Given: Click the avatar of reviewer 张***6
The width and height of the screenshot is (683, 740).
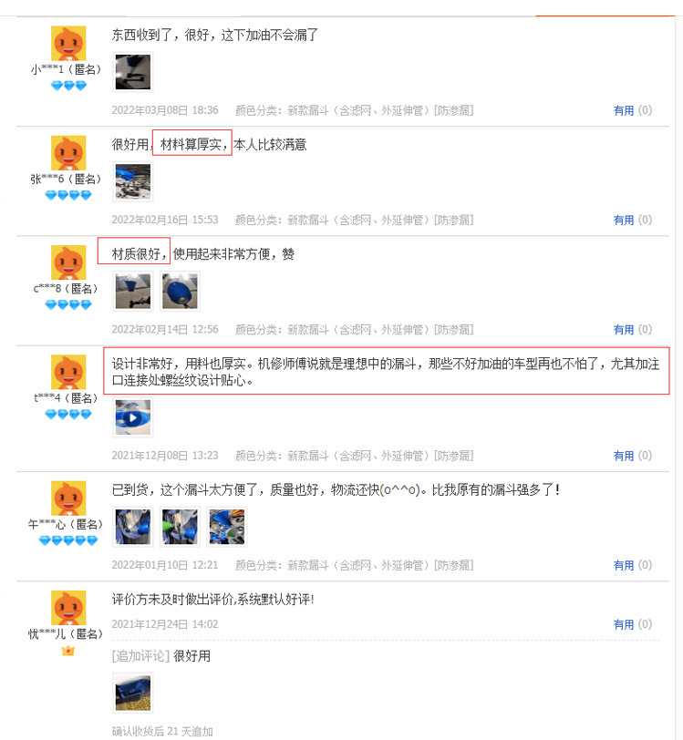Looking at the screenshot, I should coord(68,152).
